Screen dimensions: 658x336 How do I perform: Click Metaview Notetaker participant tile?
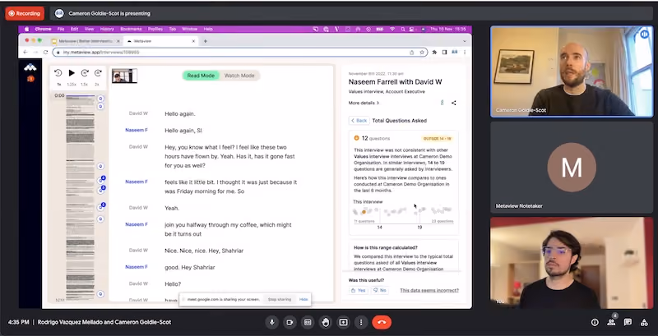click(x=572, y=167)
